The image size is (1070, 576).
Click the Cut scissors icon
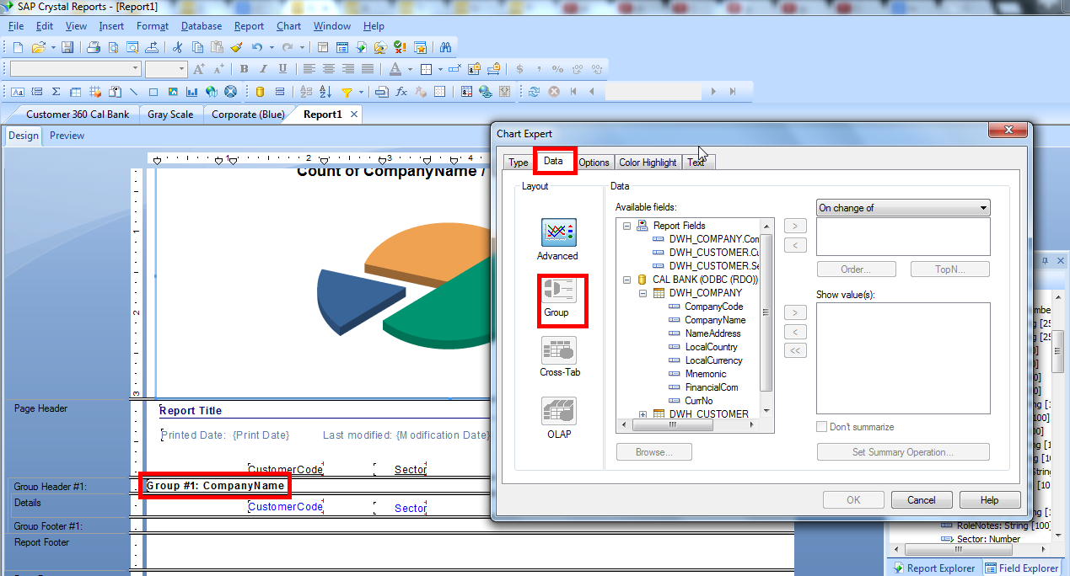(x=178, y=47)
